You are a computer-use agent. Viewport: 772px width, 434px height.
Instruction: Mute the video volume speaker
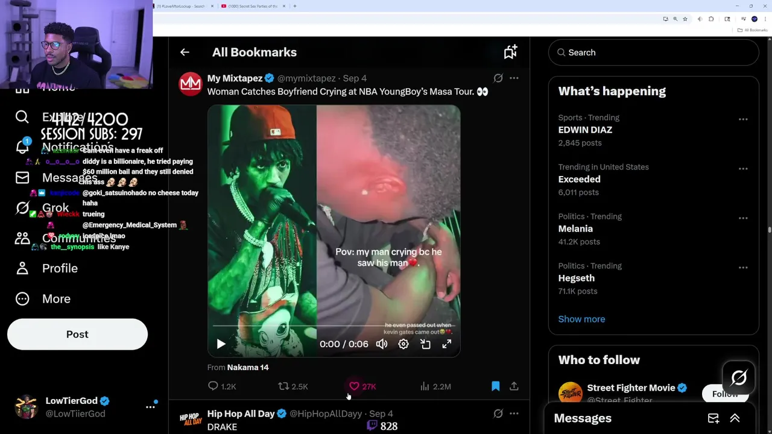[x=382, y=344]
